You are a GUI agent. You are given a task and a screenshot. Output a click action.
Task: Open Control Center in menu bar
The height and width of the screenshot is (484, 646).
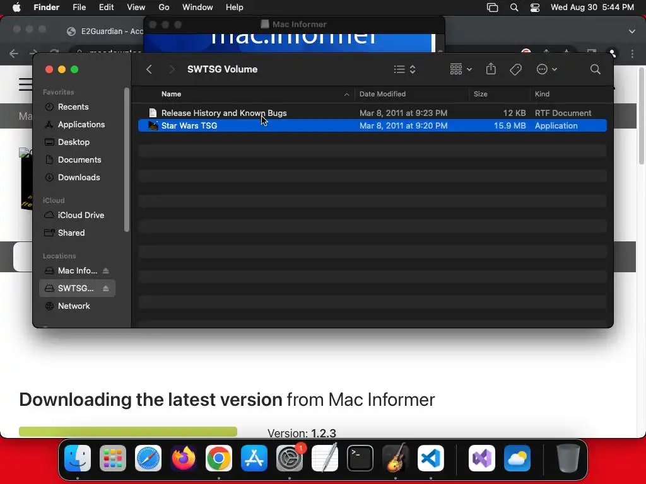(535, 8)
